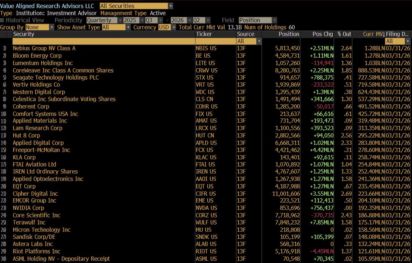Select Celestica Inc Subordinate Voting Shares
Screen dimensions: 412x263
coord(64,99)
